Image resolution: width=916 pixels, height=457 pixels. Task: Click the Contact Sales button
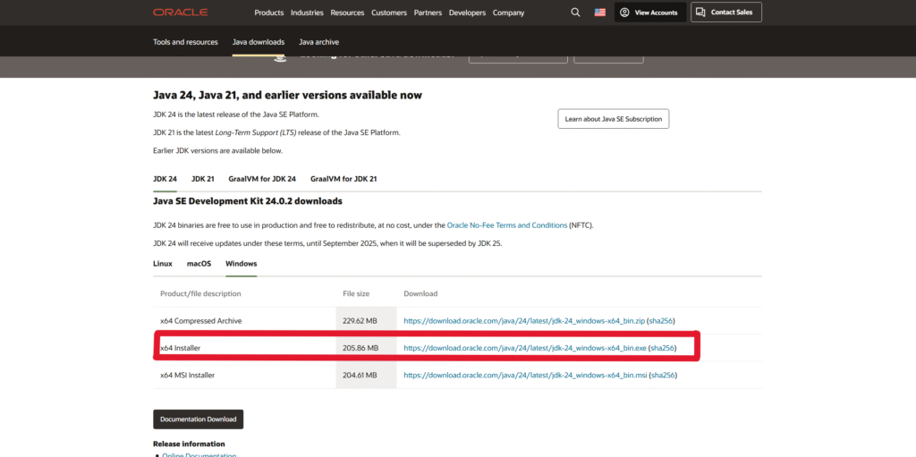[725, 13]
